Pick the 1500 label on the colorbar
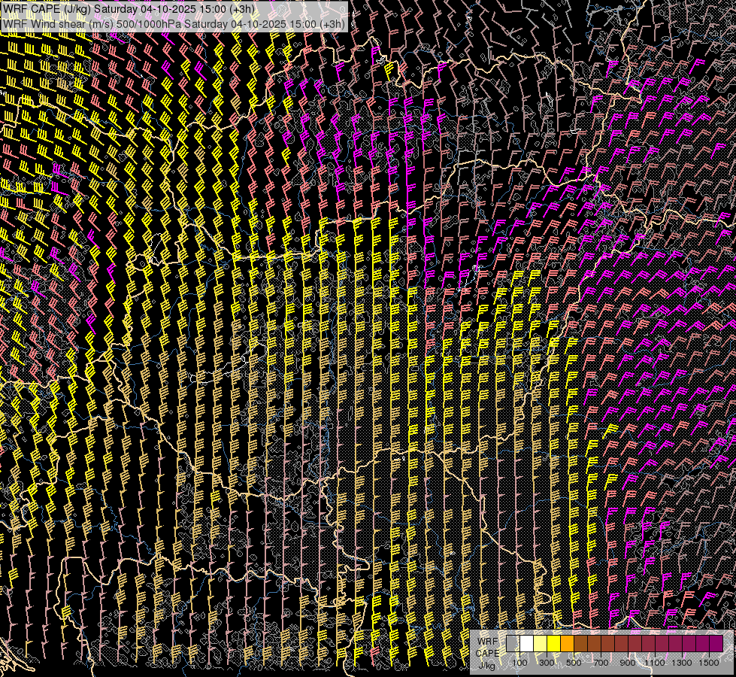This screenshot has height=677, width=736. click(709, 663)
